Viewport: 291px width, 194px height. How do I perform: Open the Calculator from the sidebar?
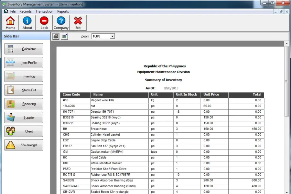coord(23,49)
